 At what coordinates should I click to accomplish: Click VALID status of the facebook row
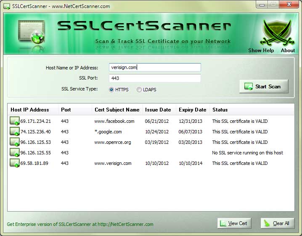click(240, 121)
